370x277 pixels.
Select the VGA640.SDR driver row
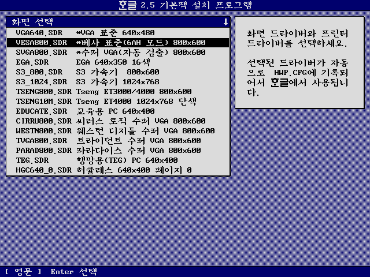click(x=118, y=33)
